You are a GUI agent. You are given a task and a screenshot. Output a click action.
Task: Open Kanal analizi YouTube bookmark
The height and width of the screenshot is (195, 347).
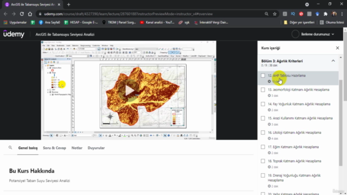point(157,22)
